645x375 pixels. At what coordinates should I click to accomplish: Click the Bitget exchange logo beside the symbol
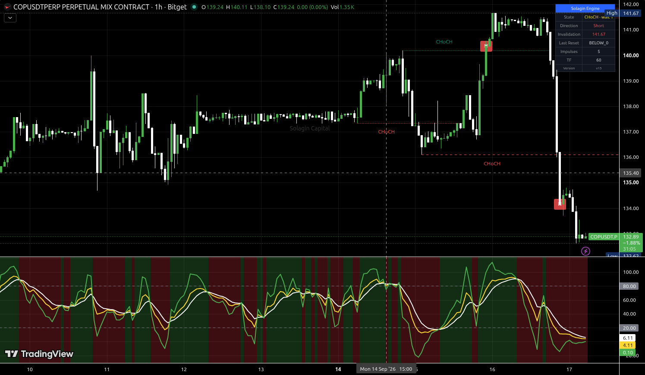tap(7, 7)
